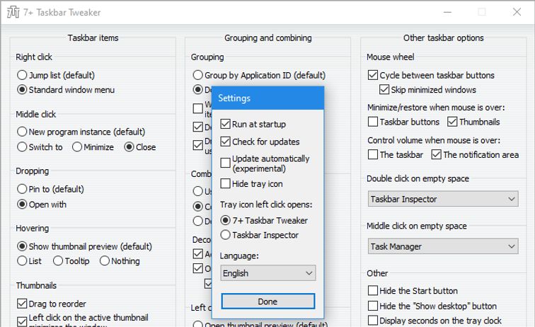
Task: Select Jump list (default) for right click
Action: [x=23, y=75]
